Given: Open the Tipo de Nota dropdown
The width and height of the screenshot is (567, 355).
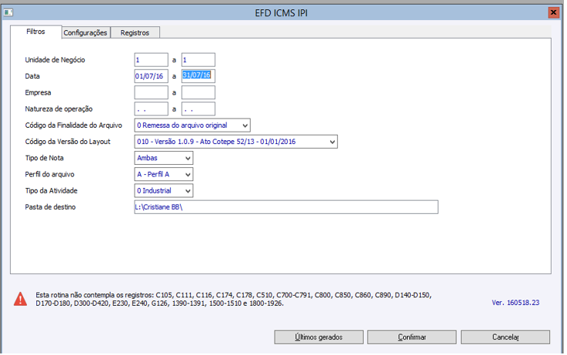Looking at the screenshot, I should point(163,158).
